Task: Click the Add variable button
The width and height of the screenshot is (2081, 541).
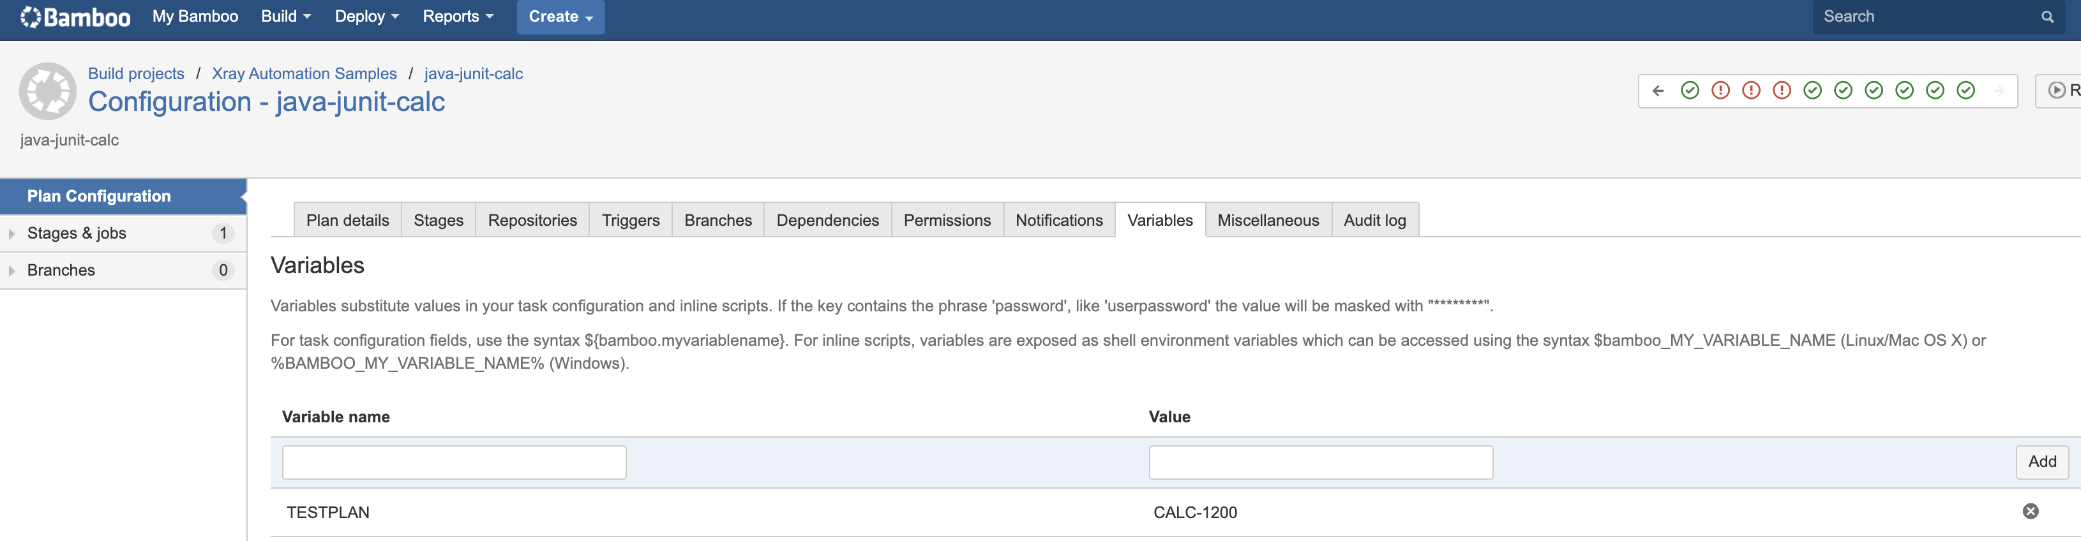Action: (2042, 462)
